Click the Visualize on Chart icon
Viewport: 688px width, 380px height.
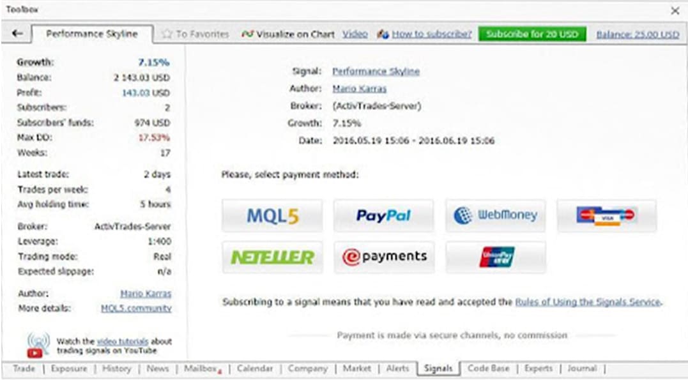[x=247, y=34]
